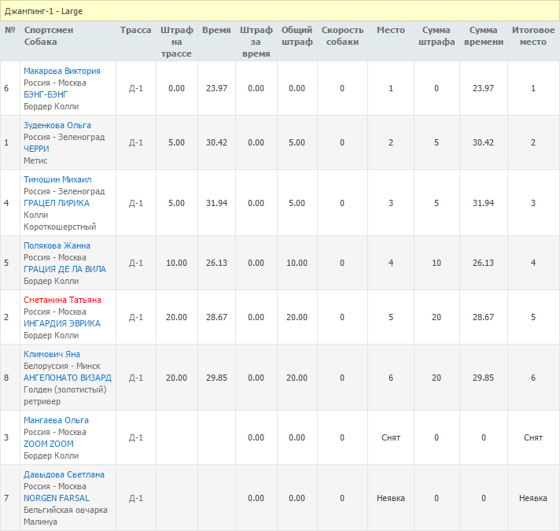
Task: Click the Сумма штрафа column header
Action: (437, 35)
